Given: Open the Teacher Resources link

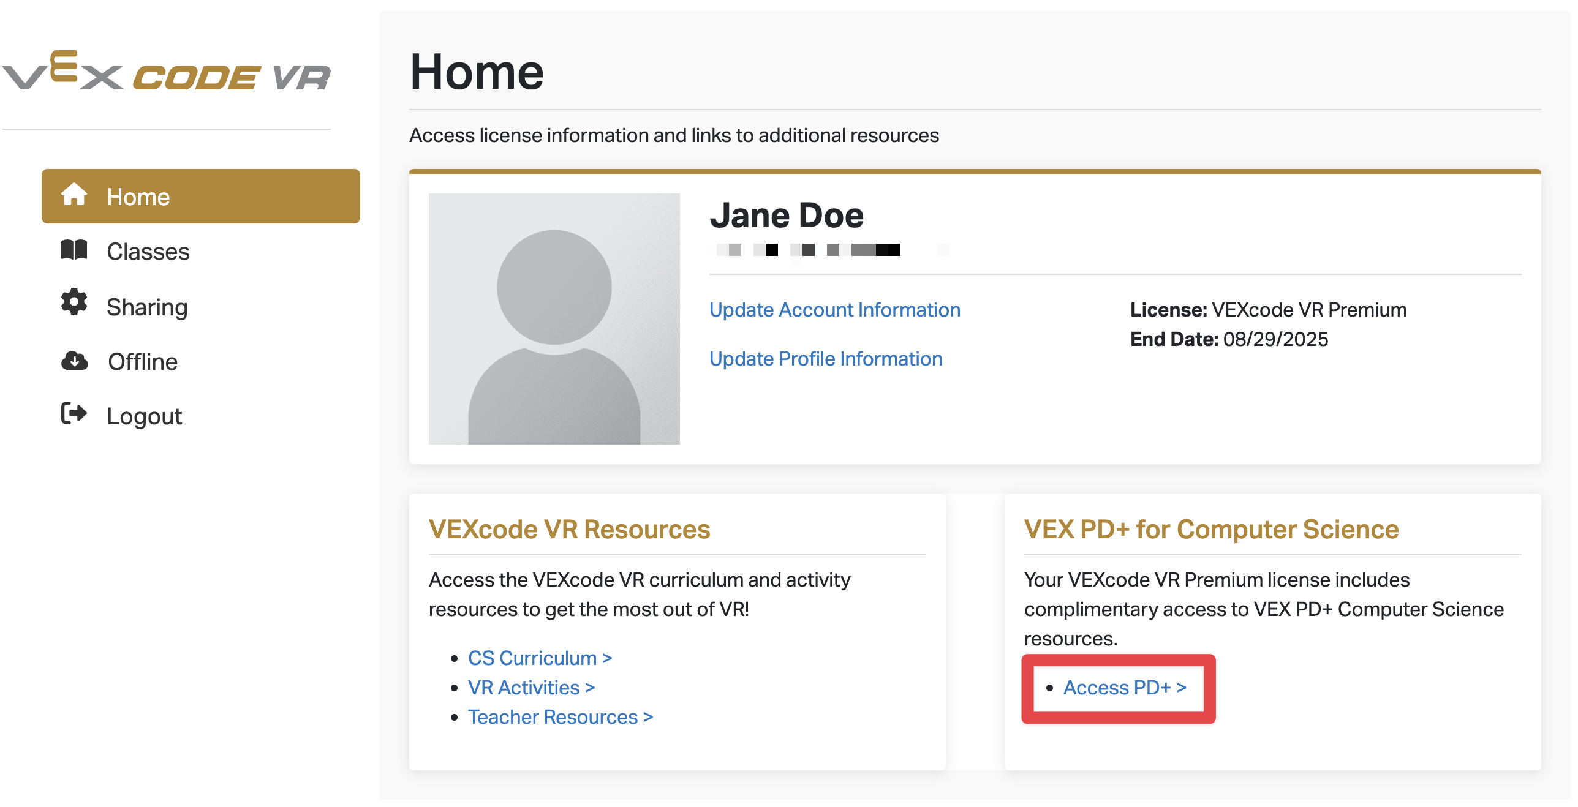Looking at the screenshot, I should tap(560, 716).
